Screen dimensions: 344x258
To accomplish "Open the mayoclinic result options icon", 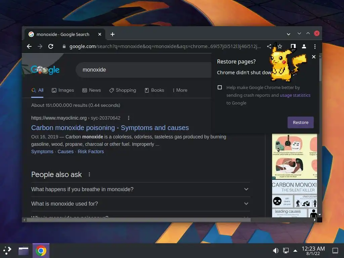I will click(129, 118).
